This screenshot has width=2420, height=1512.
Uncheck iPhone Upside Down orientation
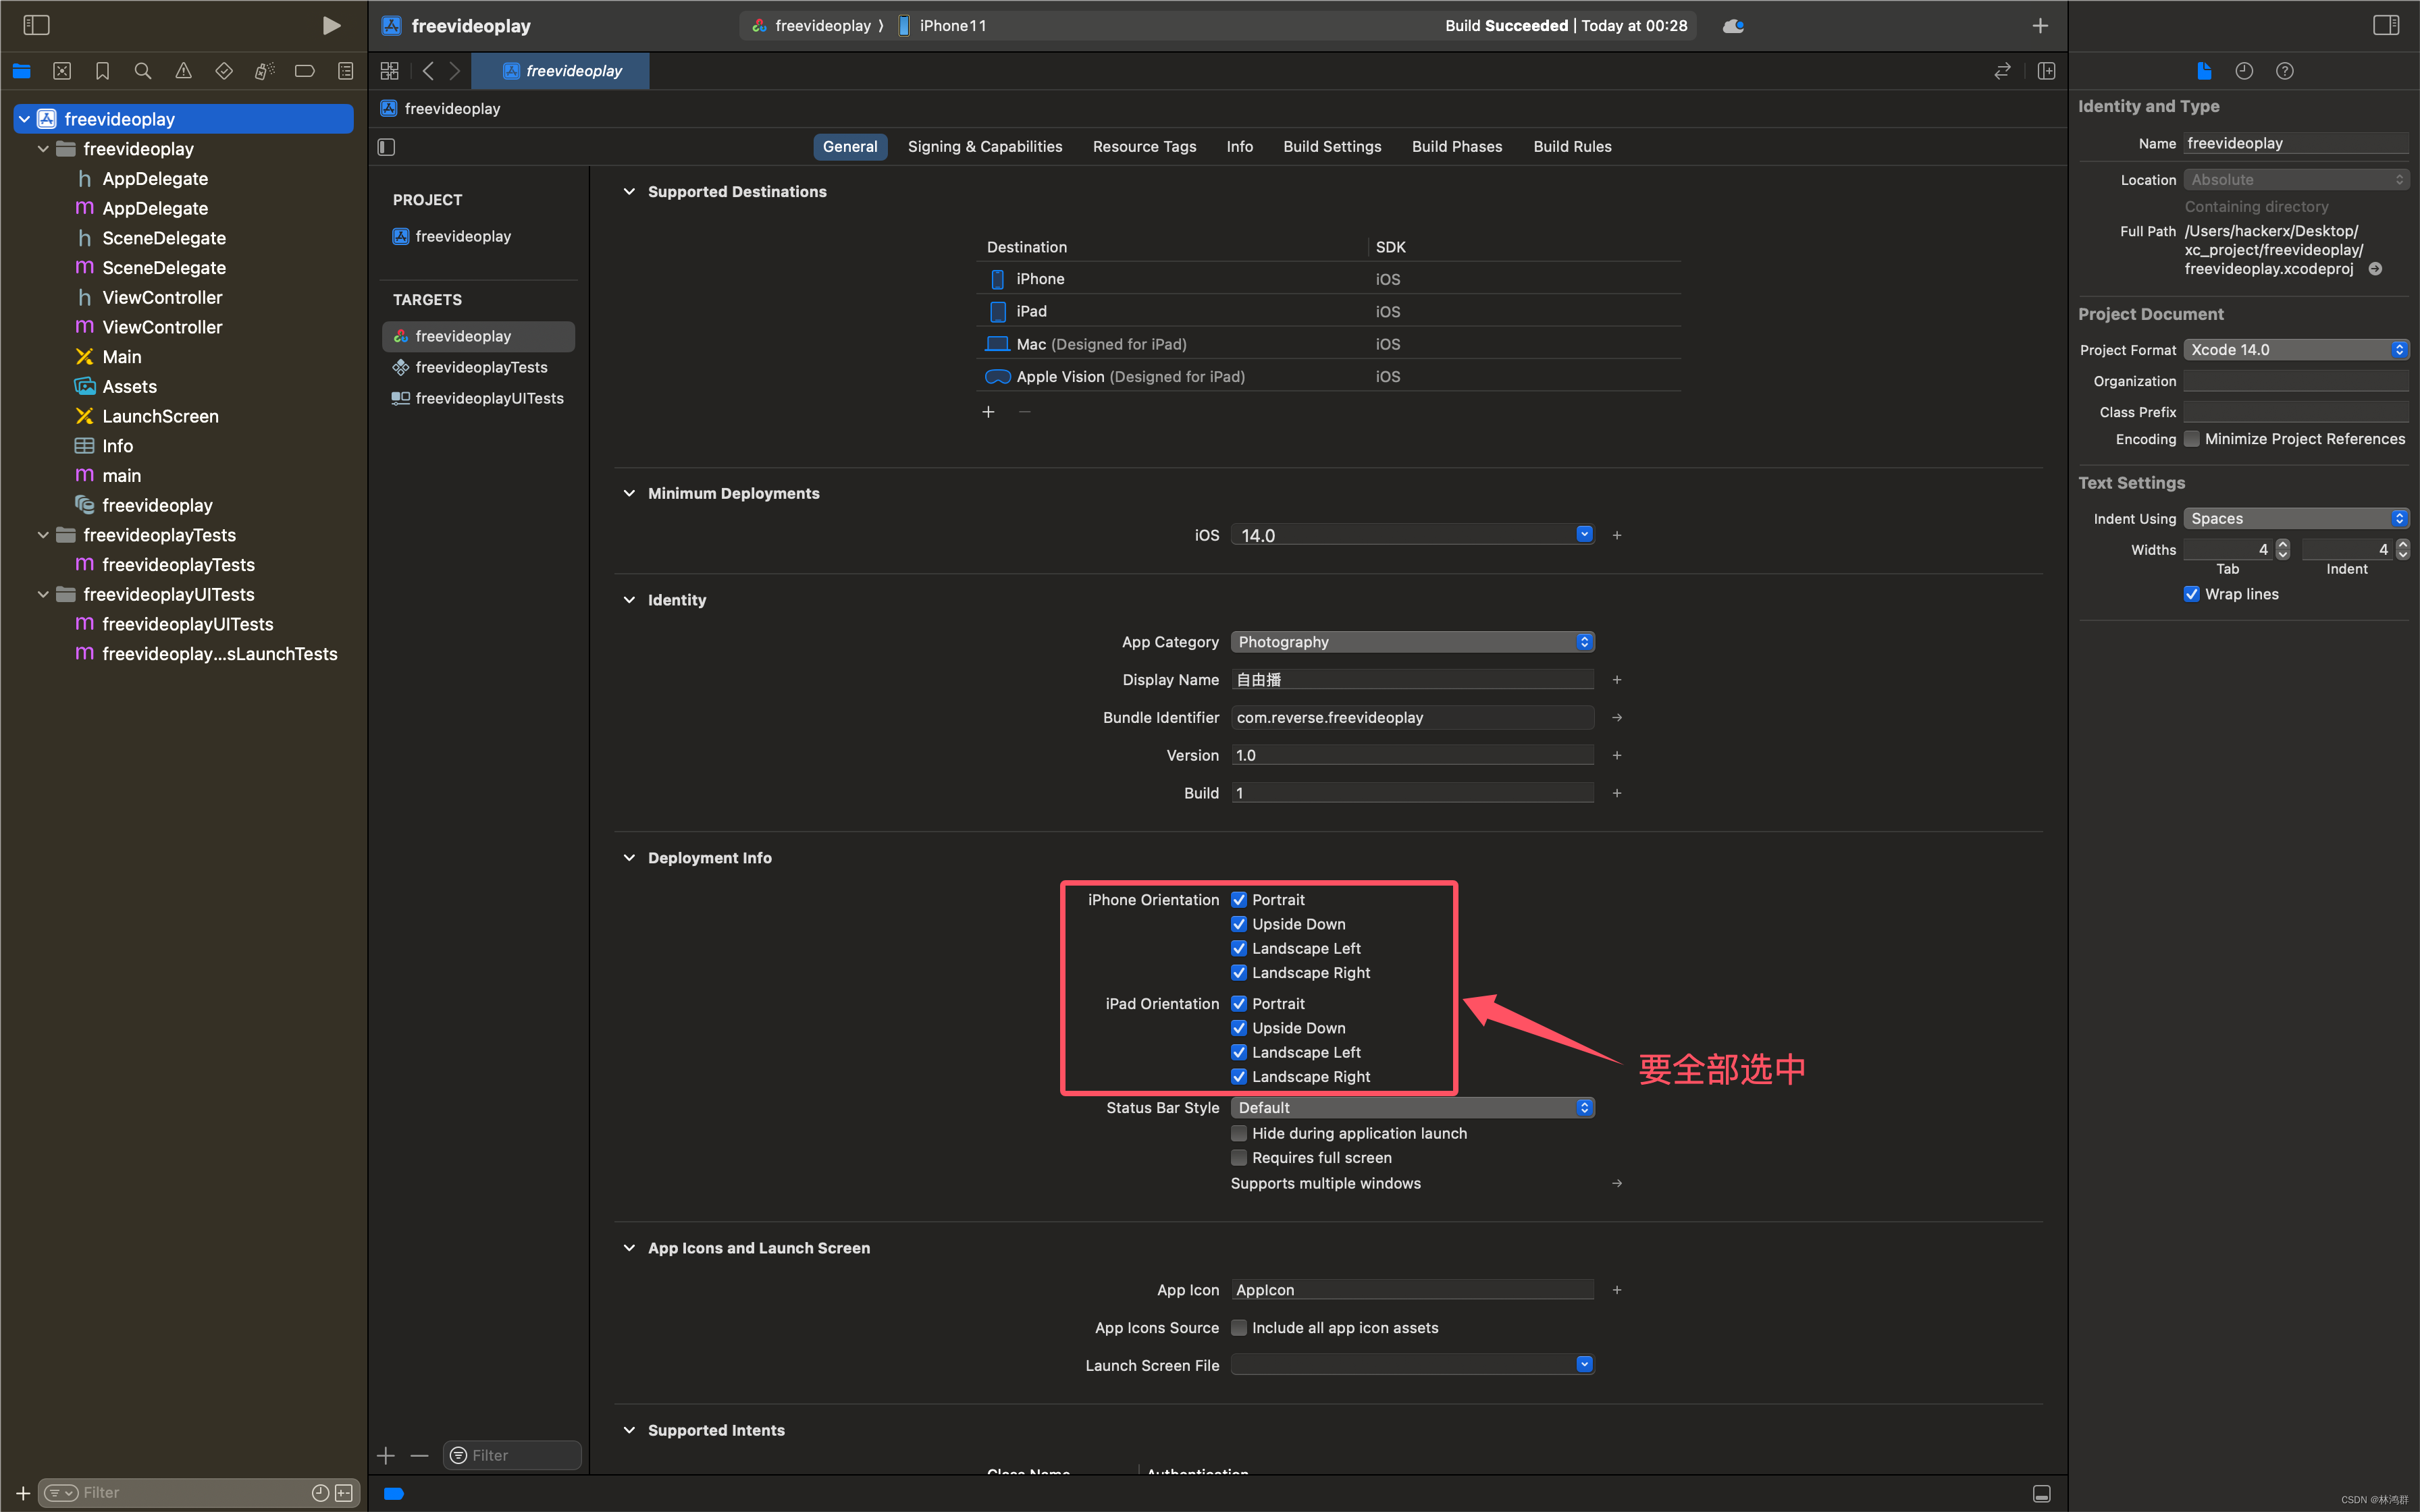click(x=1239, y=924)
